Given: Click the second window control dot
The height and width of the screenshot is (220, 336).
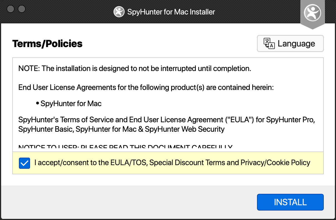Looking at the screenshot, I should pyautogui.click(x=22, y=9).
